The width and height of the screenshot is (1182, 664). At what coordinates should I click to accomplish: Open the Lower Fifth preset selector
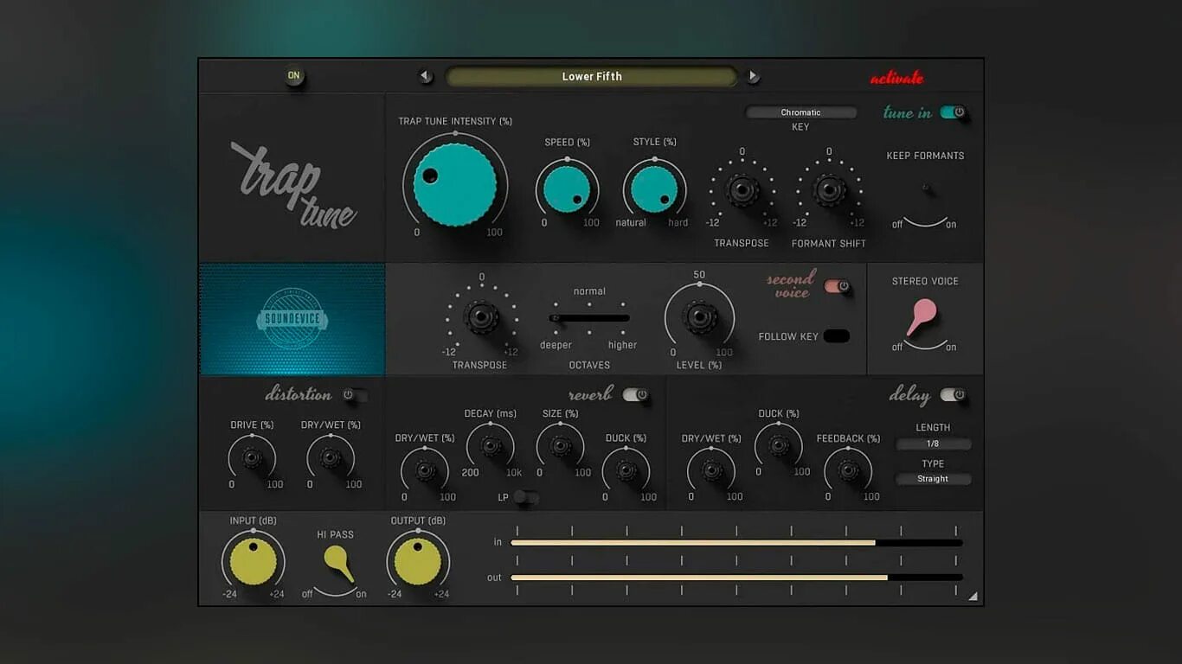pos(592,76)
